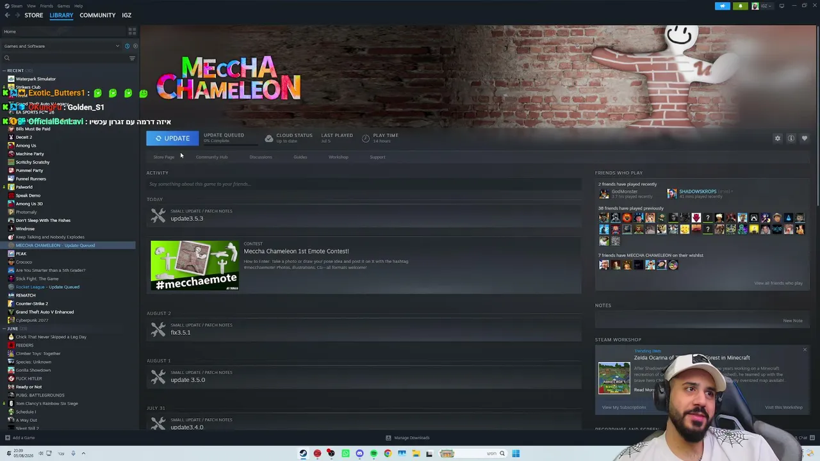This screenshot has width=820, height=461.
Task: Open the Guides link
Action: (300, 157)
